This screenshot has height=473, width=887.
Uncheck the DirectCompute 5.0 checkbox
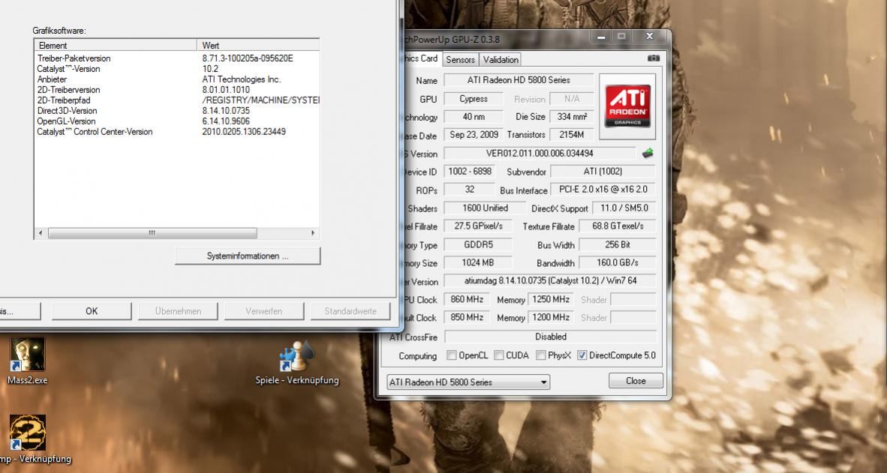click(x=582, y=355)
